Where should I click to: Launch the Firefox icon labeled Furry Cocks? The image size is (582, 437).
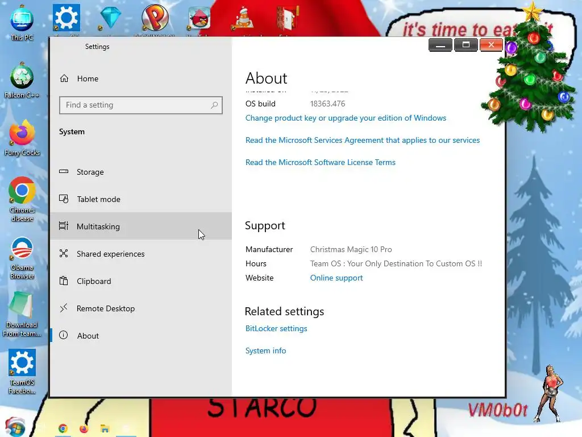click(x=22, y=138)
